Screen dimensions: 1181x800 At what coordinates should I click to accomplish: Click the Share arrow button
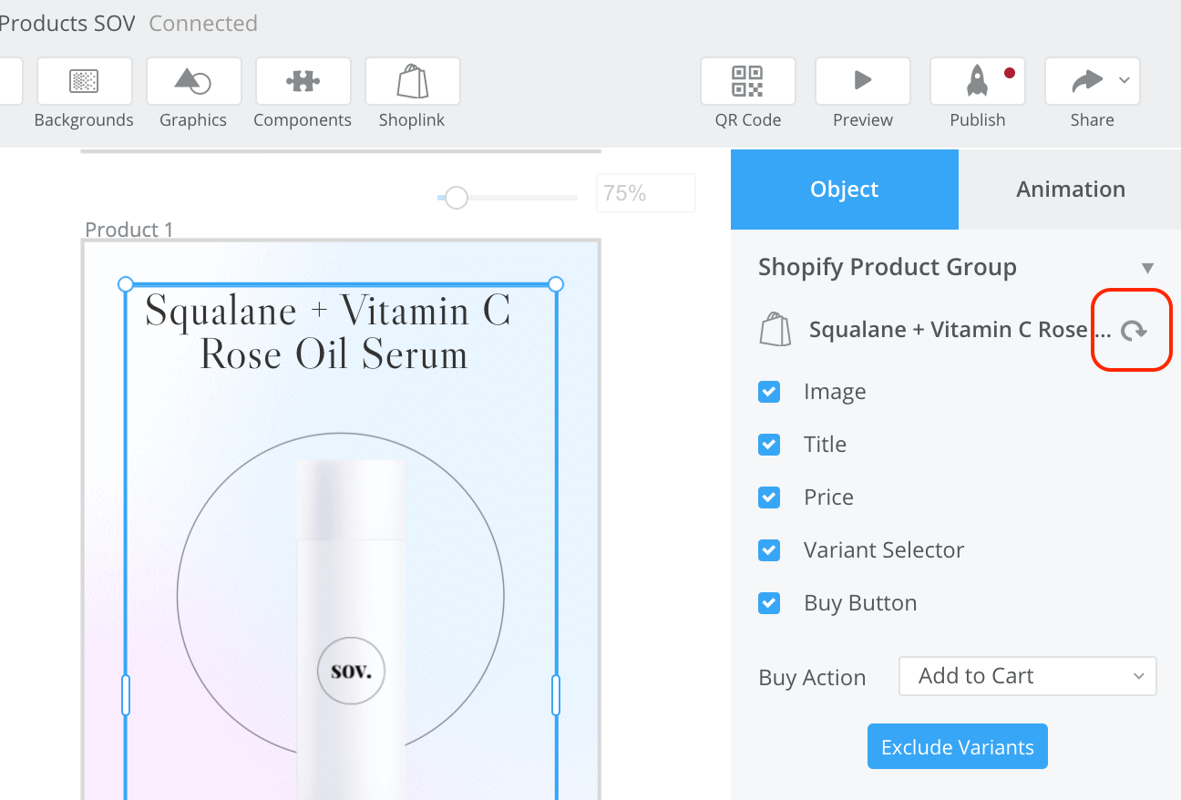click(1085, 82)
